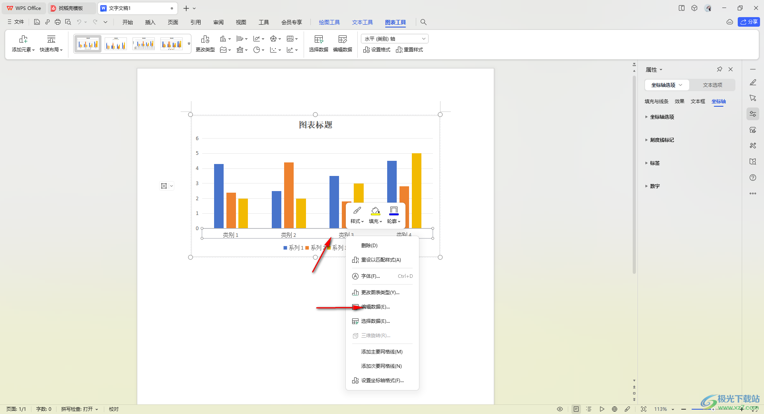This screenshot has height=414, width=764.
Task: Toggle spell check (拼写检查) in status bar
Action: tap(79, 409)
